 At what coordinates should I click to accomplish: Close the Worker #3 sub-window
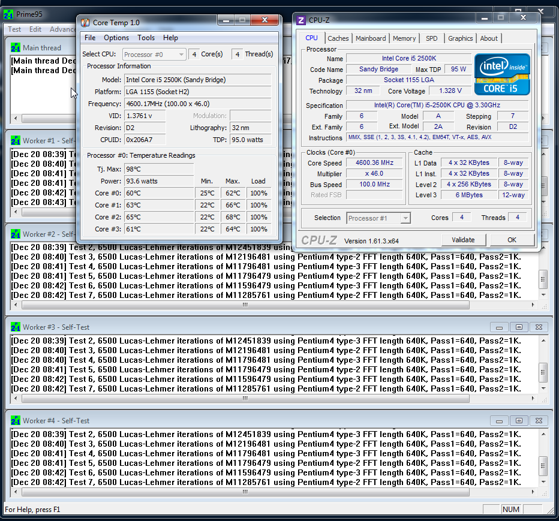[x=539, y=327]
